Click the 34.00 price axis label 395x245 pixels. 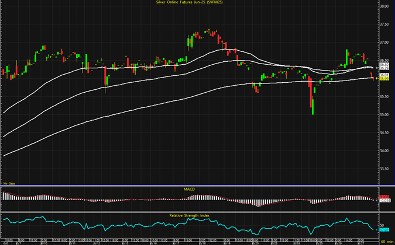(x=384, y=150)
